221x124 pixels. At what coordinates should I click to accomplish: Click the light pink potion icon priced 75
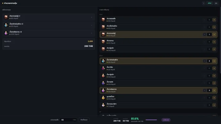pyautogui.click(x=103, y=105)
